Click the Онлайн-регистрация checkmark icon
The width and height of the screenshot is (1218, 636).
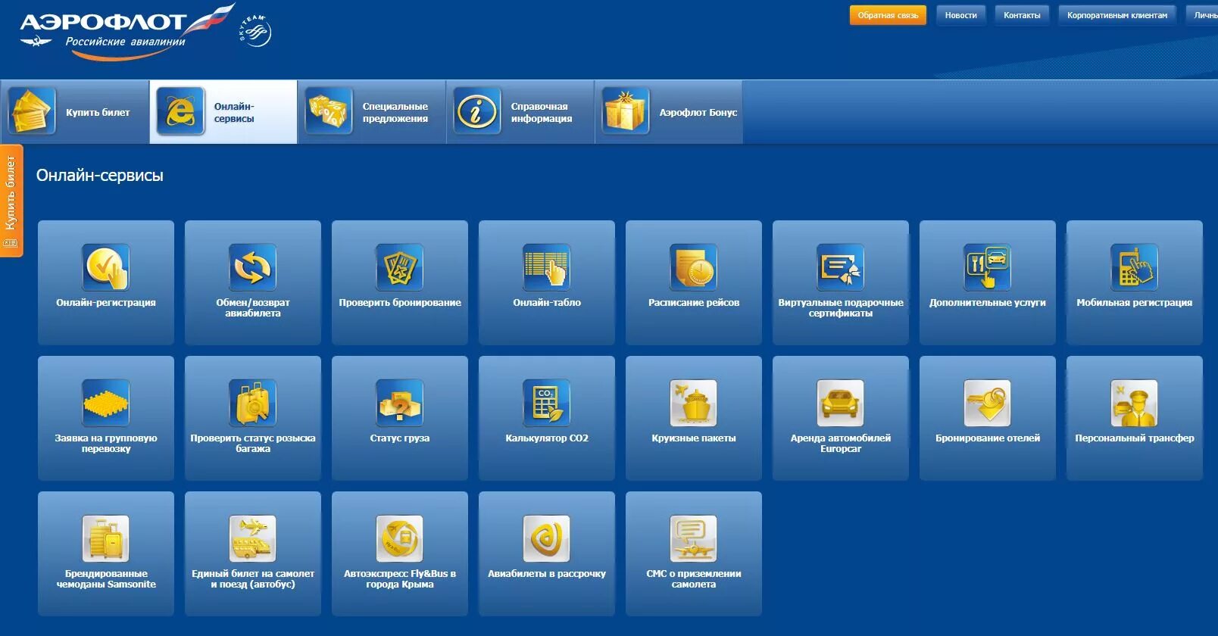[106, 267]
